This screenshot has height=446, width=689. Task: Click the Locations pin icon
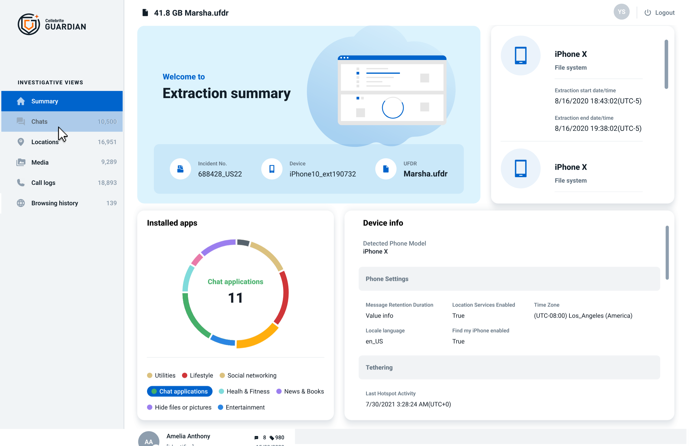pyautogui.click(x=21, y=142)
